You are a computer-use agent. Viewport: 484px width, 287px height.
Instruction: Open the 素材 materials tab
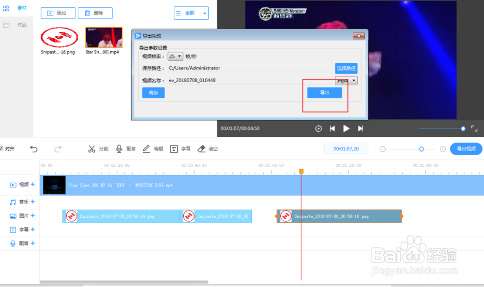16,8
